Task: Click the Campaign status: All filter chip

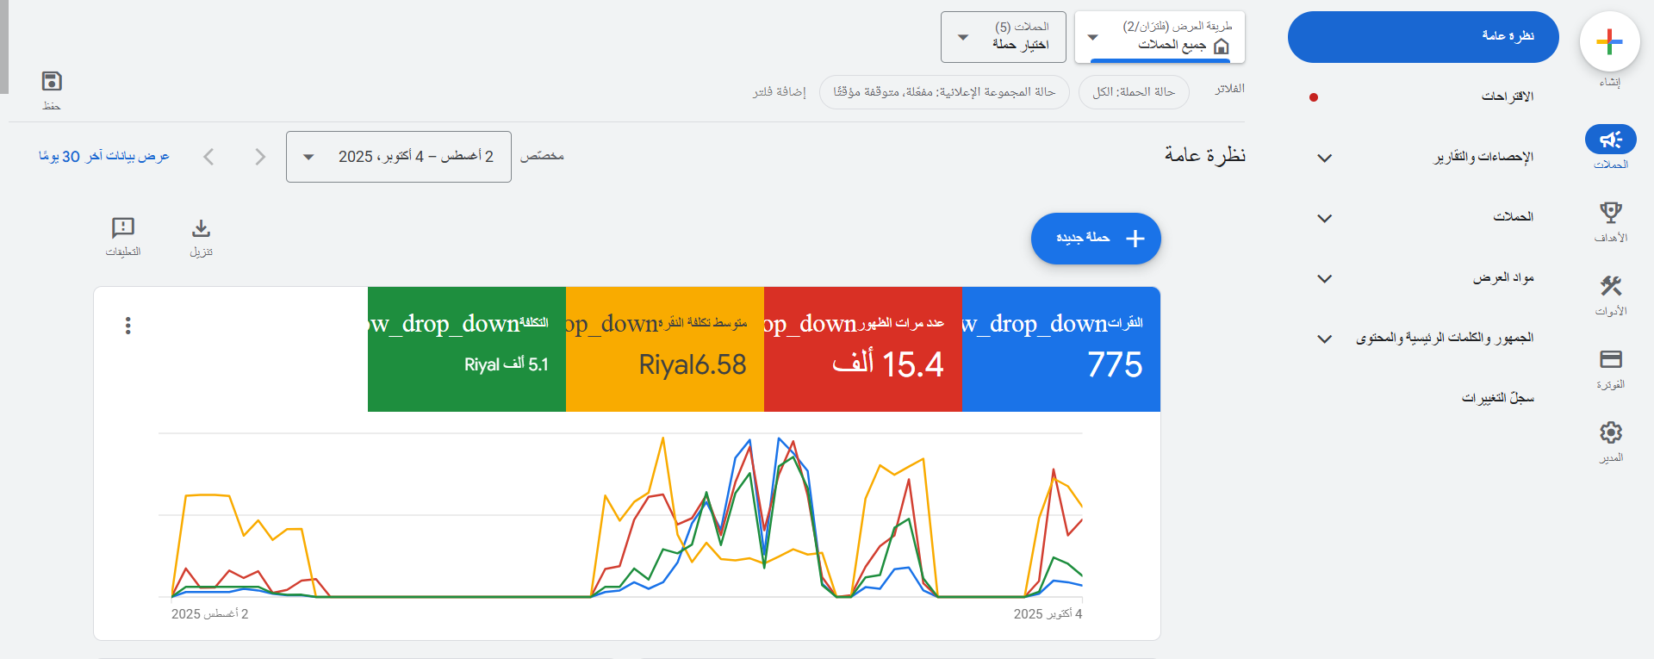Action: 1133,92
